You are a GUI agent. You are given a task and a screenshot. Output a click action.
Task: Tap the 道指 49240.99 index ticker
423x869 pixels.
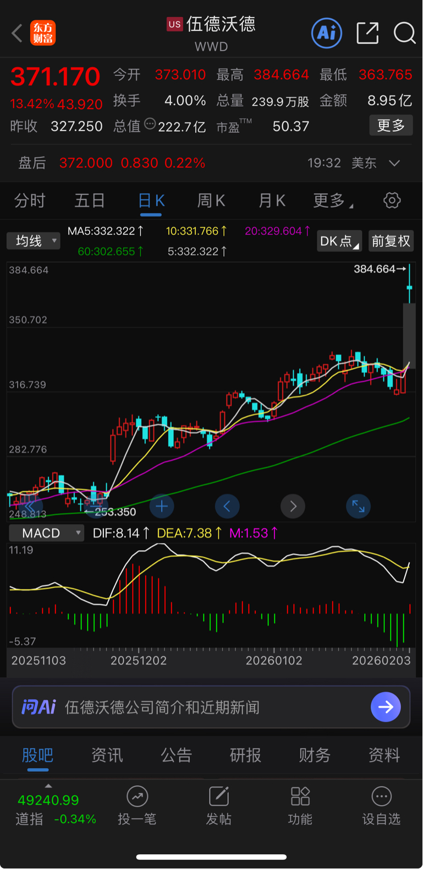pos(55,809)
